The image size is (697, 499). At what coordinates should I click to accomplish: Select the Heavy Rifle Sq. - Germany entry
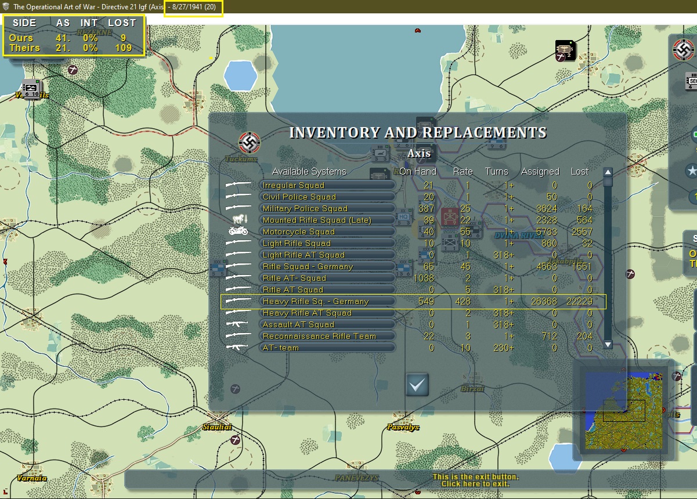(327, 301)
